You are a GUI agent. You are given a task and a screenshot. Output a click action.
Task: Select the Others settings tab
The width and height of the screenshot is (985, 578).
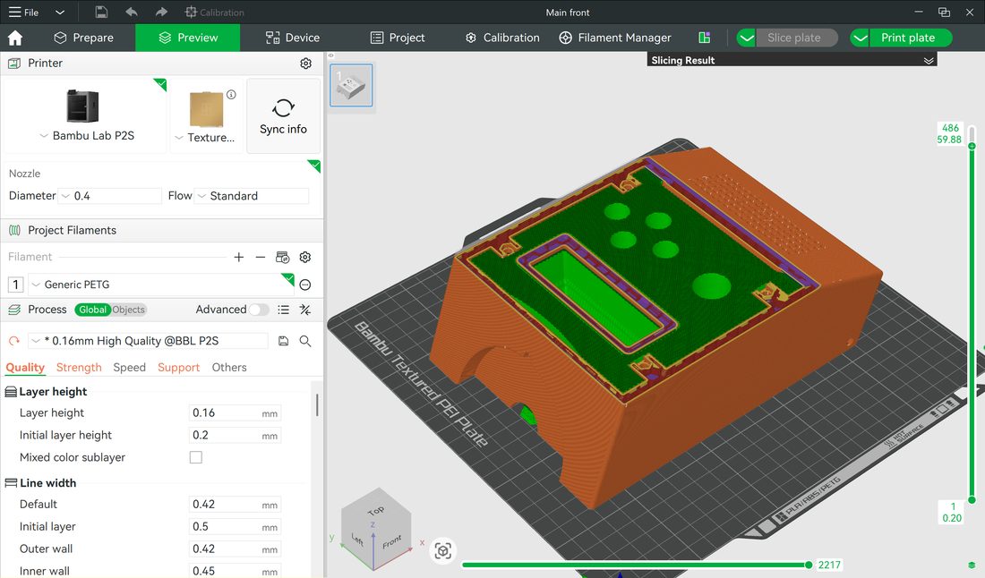(x=229, y=367)
